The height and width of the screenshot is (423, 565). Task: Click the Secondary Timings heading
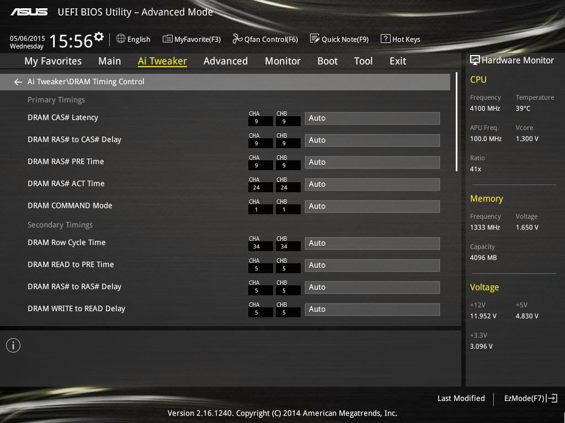coord(60,225)
